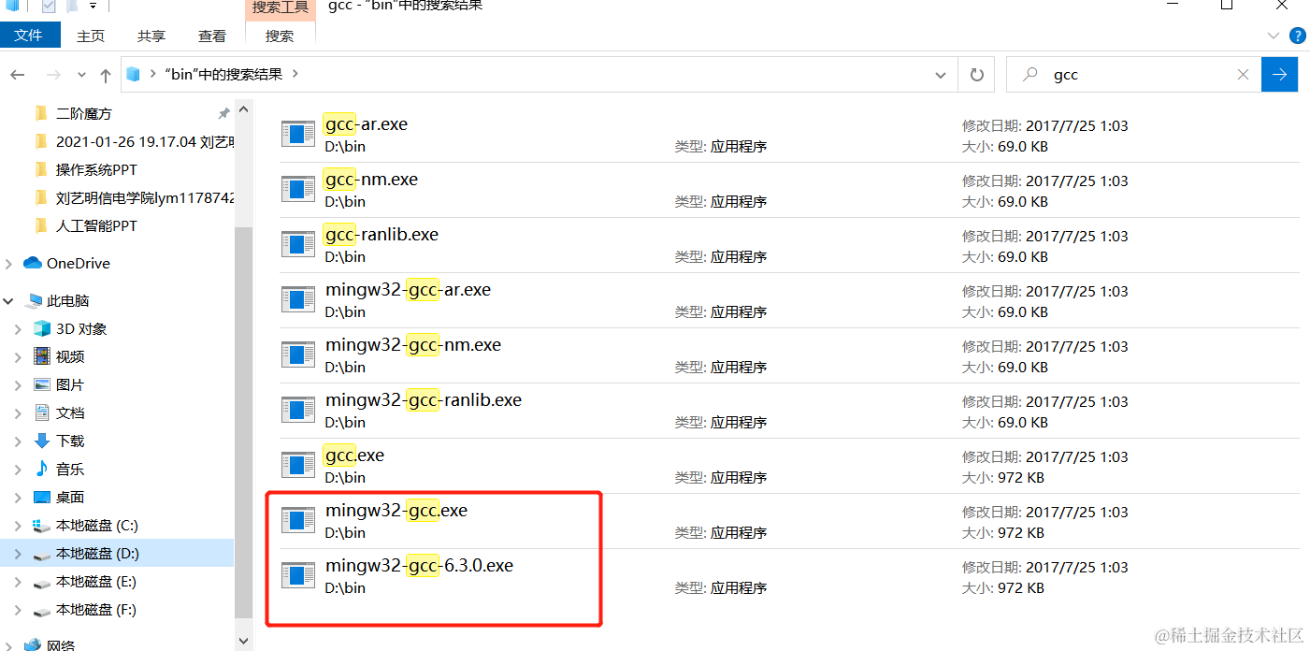Run the search with the blue arrow button
This screenshot has width=1310, height=651.
[1279, 75]
